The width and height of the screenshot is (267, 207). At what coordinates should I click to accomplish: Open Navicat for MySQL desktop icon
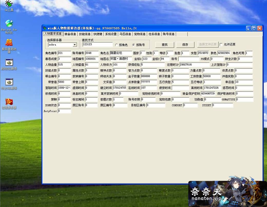click(9, 27)
